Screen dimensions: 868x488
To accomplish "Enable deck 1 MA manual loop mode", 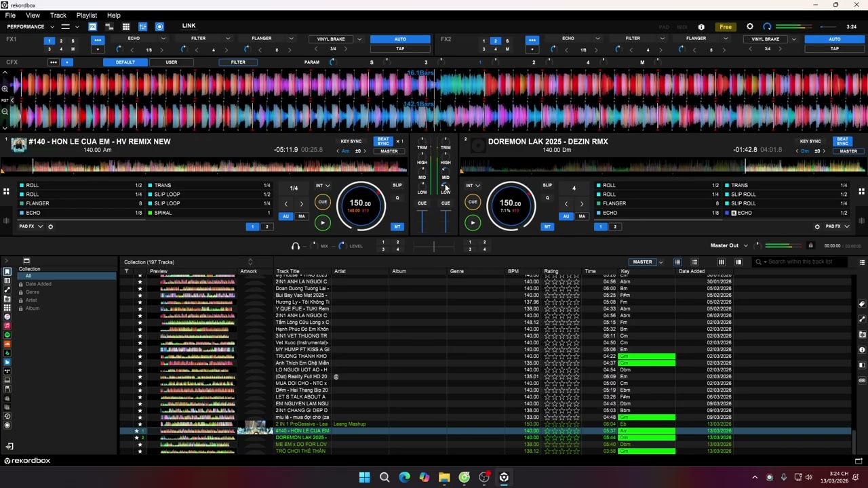I will point(302,216).
